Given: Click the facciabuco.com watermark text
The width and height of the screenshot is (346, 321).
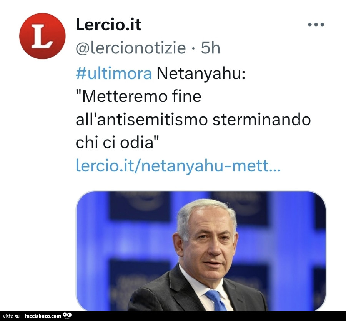Looking at the screenshot, I should pyautogui.click(x=43, y=316).
